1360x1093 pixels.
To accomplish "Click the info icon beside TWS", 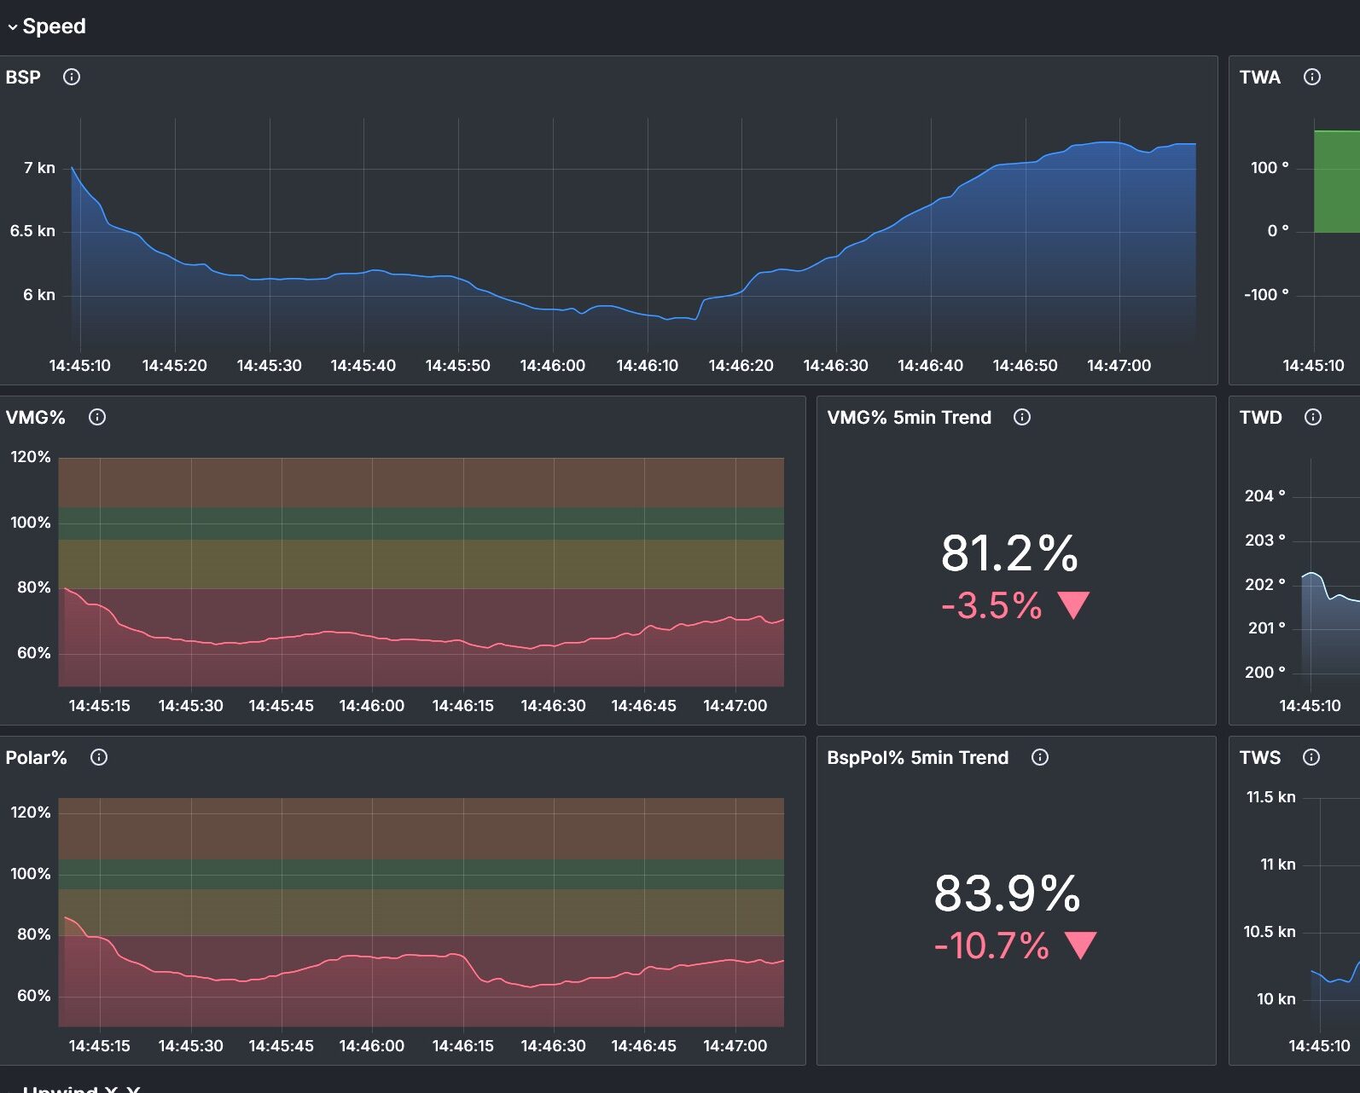I will click(1311, 757).
